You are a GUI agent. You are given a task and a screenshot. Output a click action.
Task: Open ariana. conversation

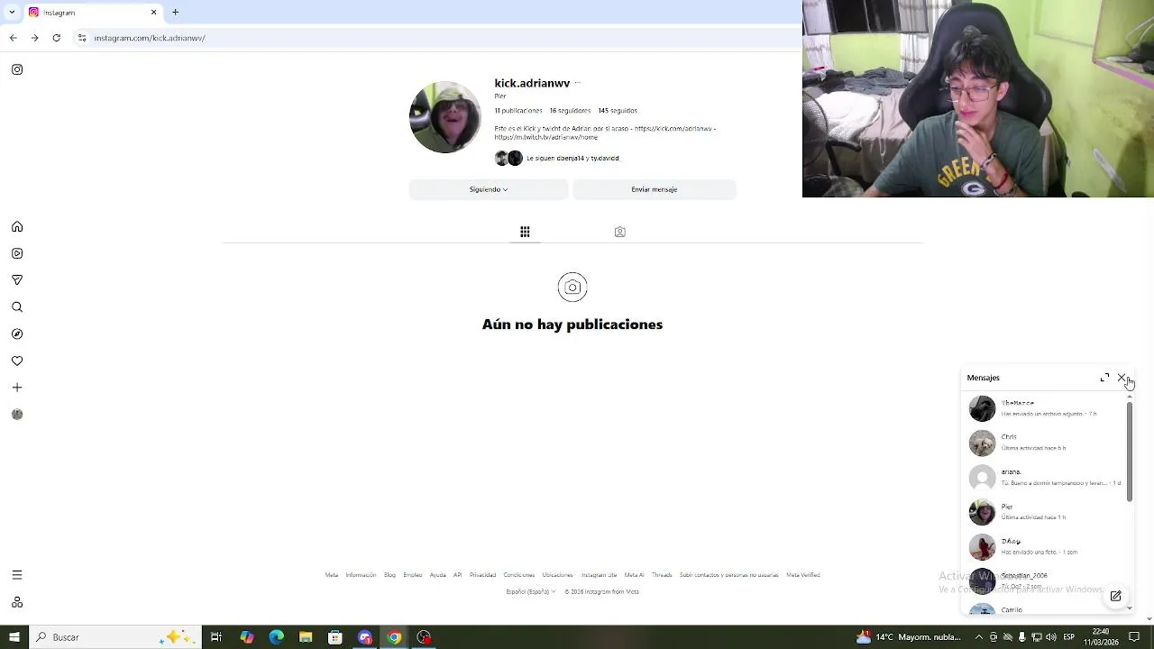point(1046,478)
